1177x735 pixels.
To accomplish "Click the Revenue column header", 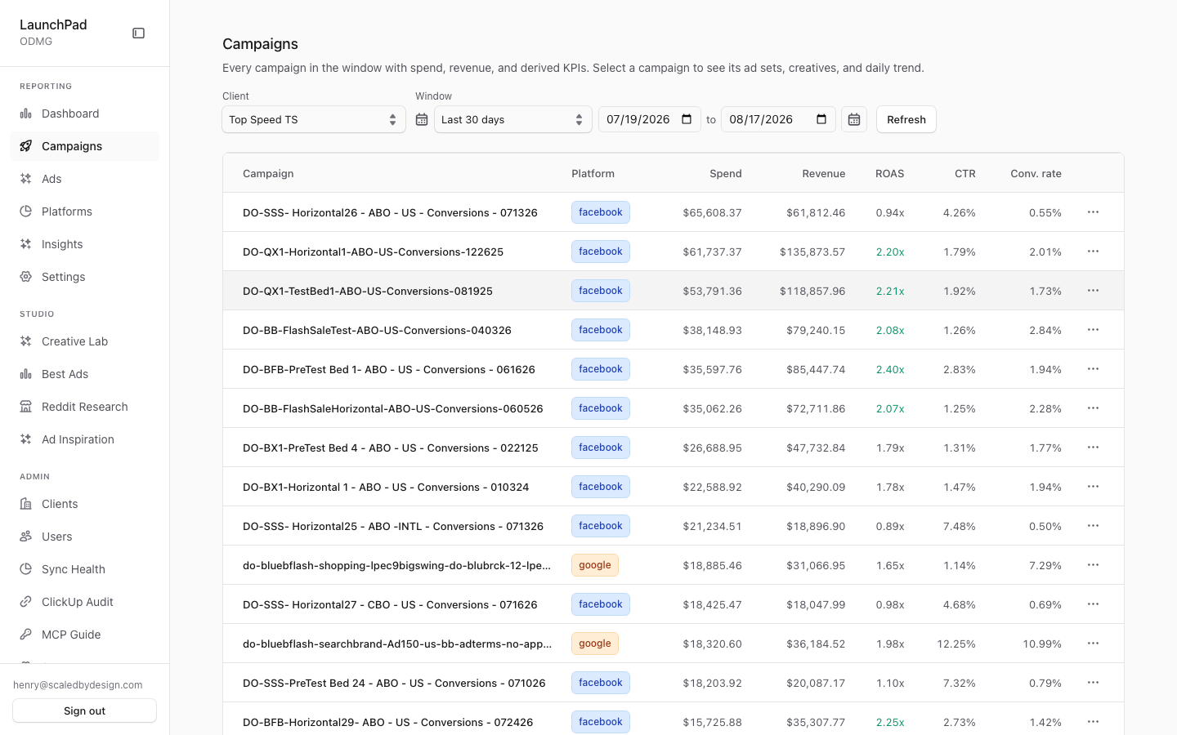I will 824,173.
